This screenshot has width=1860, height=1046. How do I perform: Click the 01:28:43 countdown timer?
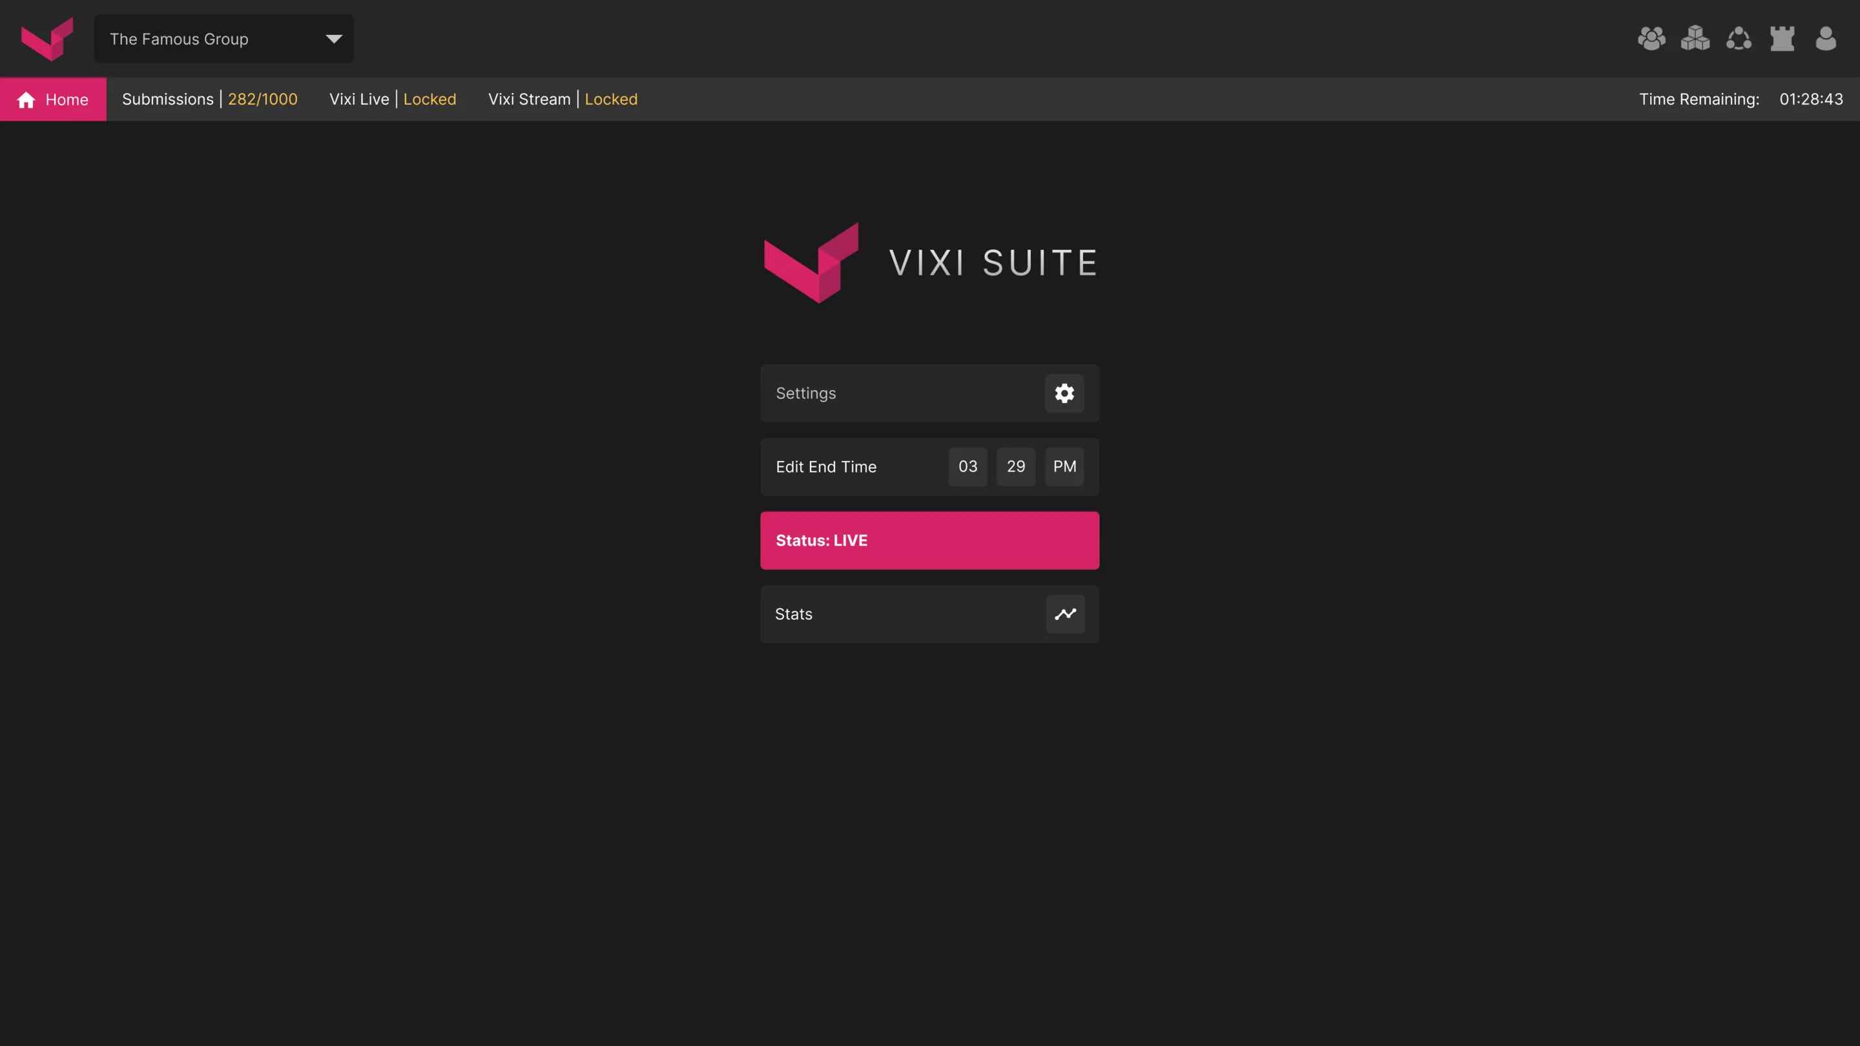coord(1811,99)
